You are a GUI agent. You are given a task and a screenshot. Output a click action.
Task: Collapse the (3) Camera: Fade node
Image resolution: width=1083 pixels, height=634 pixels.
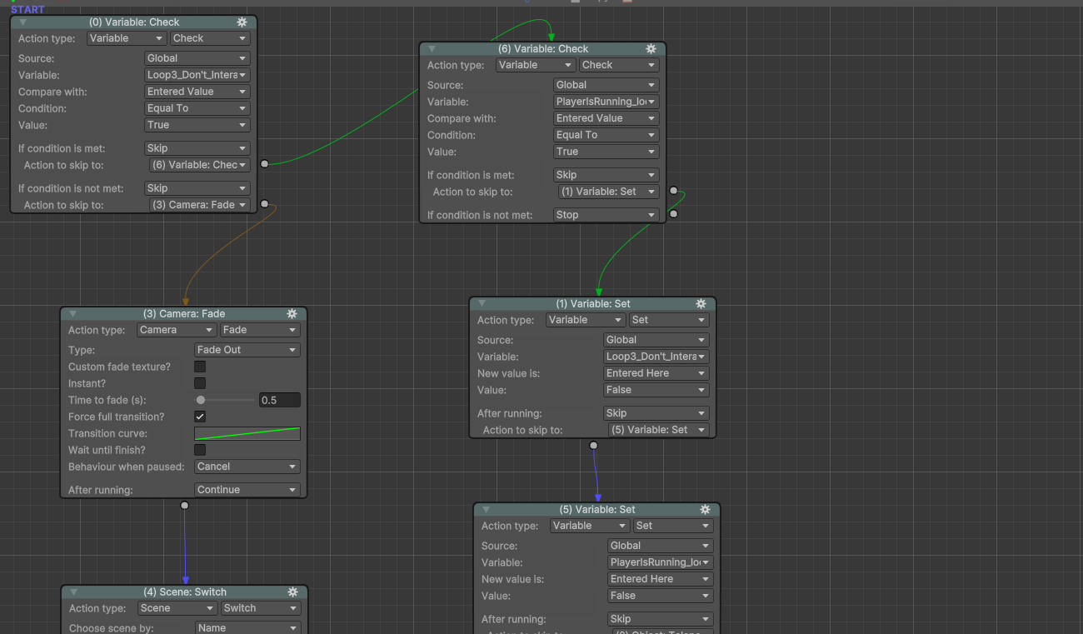coord(73,314)
